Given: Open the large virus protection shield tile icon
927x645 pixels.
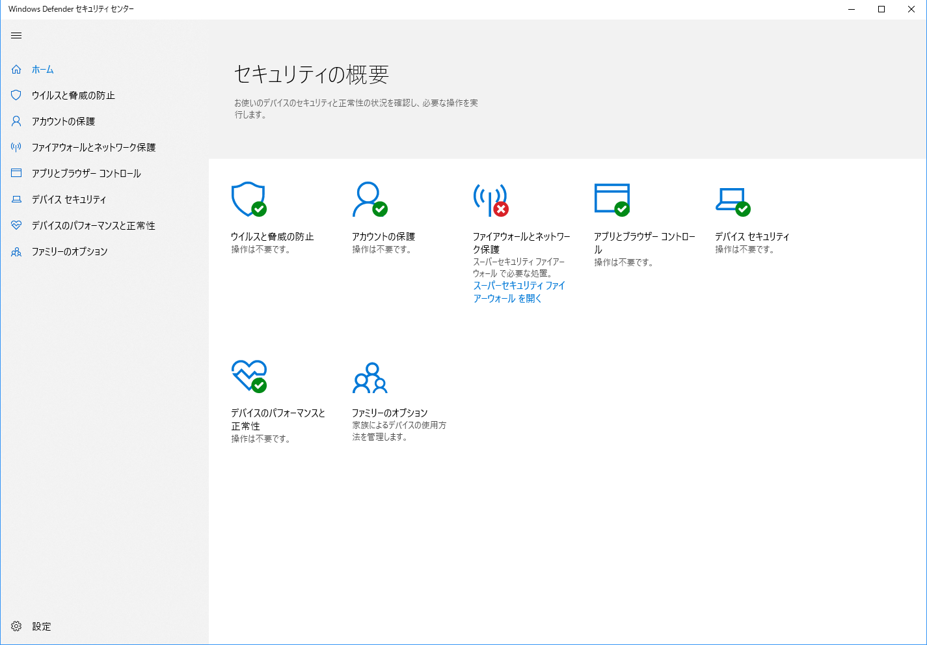Looking at the screenshot, I should pyautogui.click(x=249, y=199).
